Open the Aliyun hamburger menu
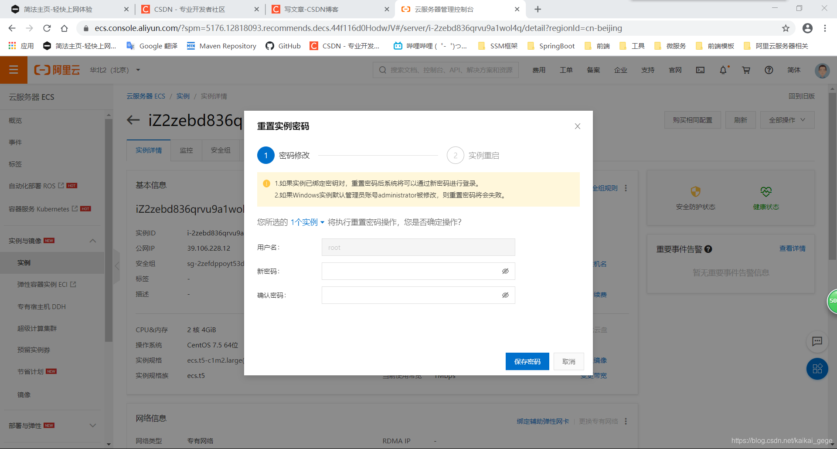This screenshot has height=449, width=837. click(x=14, y=70)
